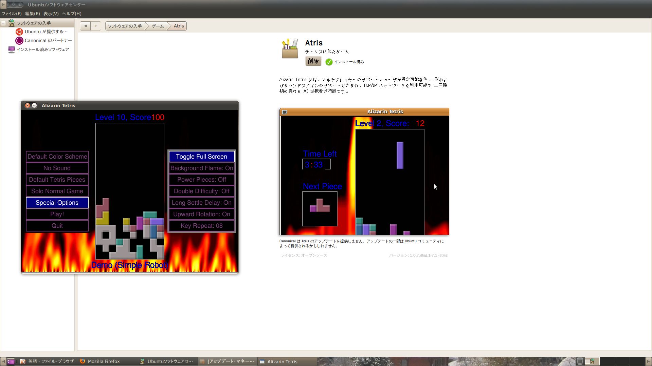This screenshot has width=652, height=366.
Task: Select Canonical のパートナー sidebar entry
Action: point(48,41)
